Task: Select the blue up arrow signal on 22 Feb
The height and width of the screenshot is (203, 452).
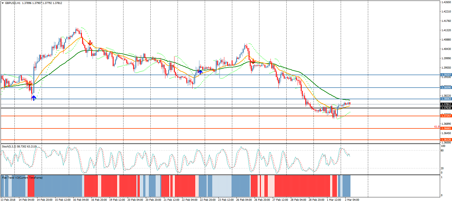Action: tap(200, 72)
